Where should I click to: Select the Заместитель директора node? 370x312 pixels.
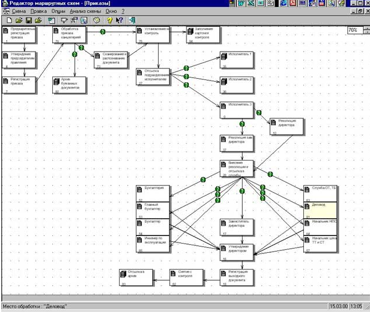236,227
